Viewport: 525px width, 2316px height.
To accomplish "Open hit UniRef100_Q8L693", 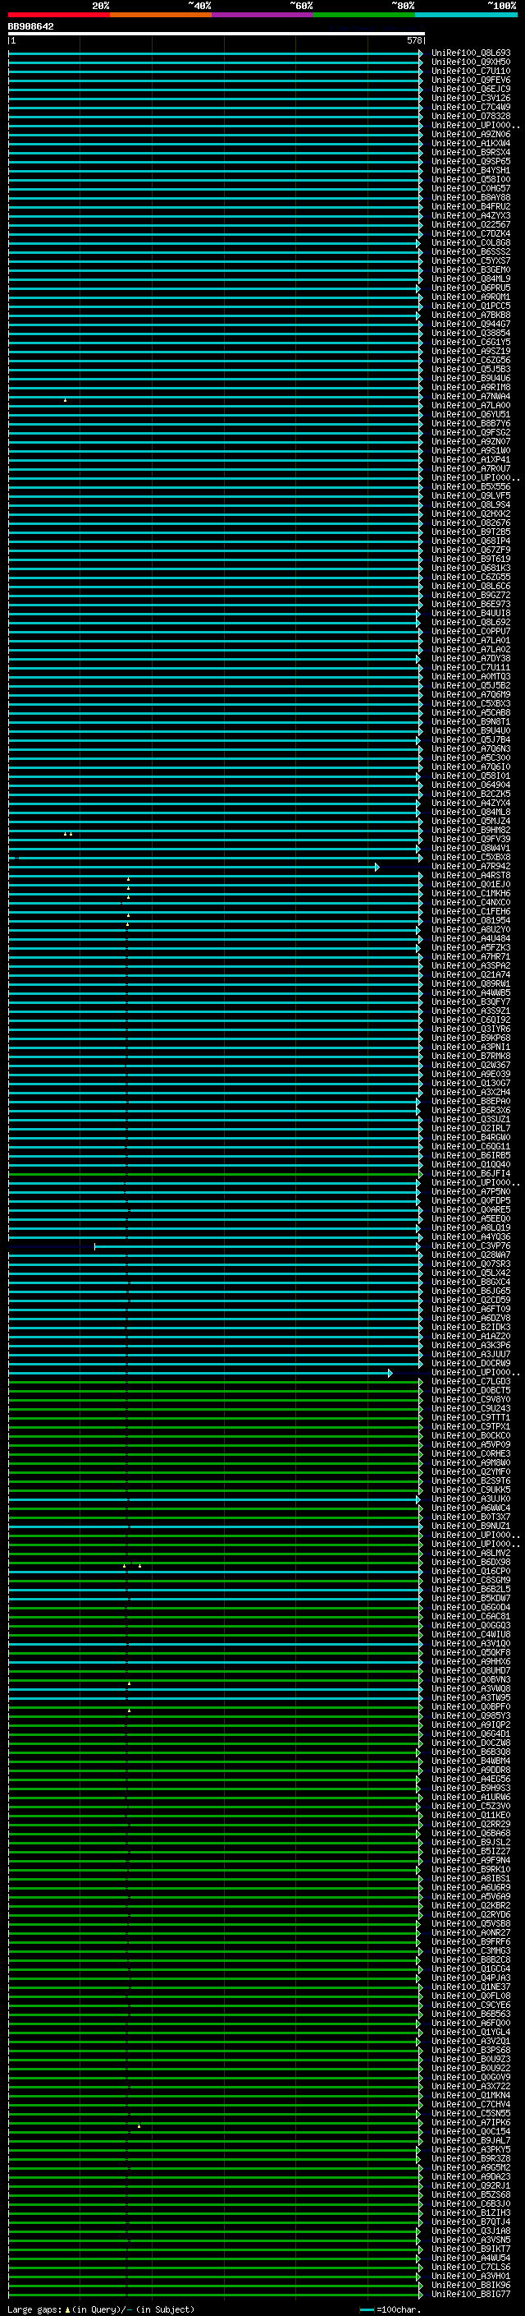I will (471, 53).
